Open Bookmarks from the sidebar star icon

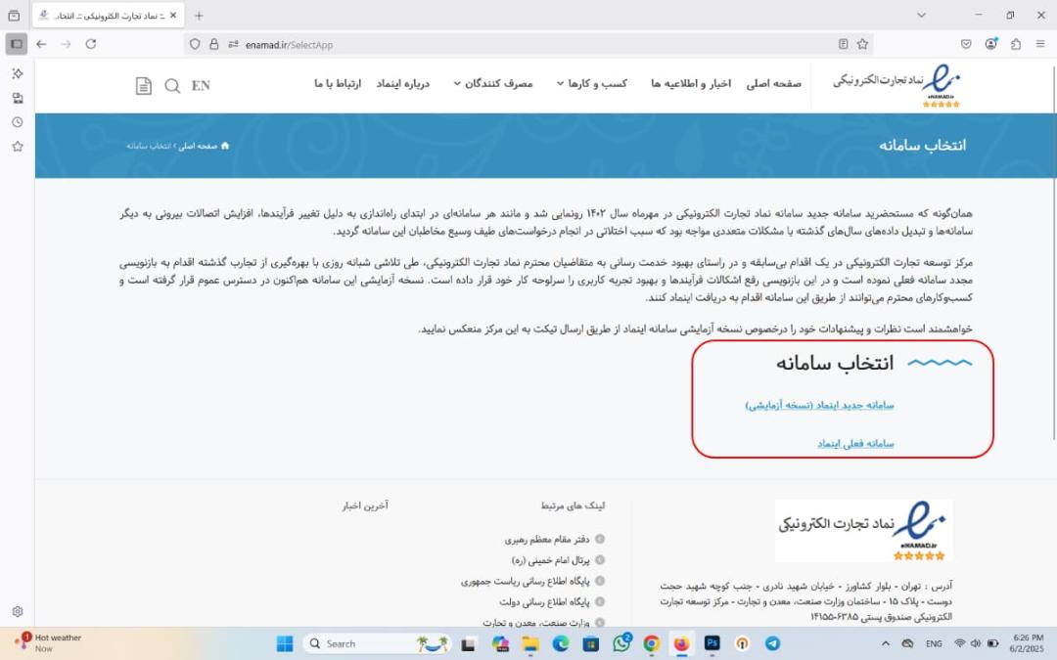(18, 146)
